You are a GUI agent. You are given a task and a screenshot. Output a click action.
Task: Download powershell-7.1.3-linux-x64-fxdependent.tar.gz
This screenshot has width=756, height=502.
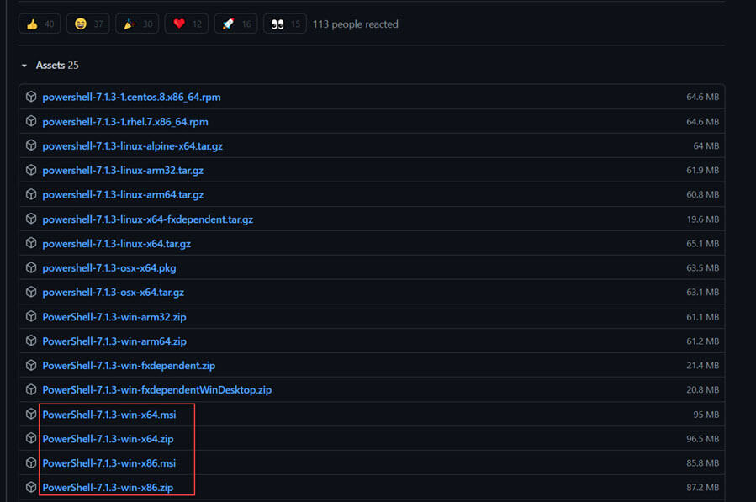[147, 219]
